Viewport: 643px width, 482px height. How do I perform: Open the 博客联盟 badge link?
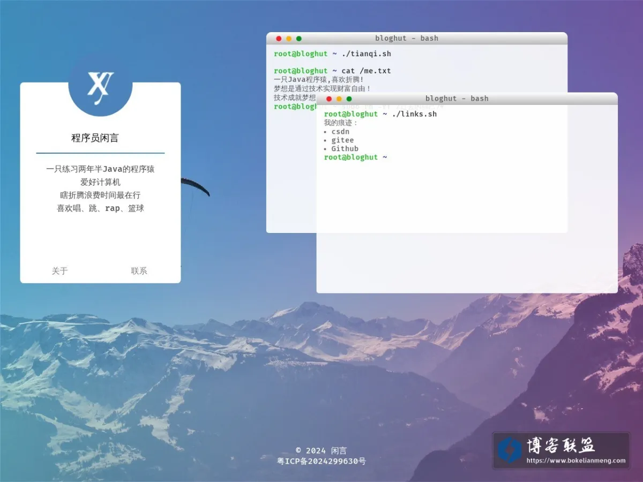coord(561,450)
